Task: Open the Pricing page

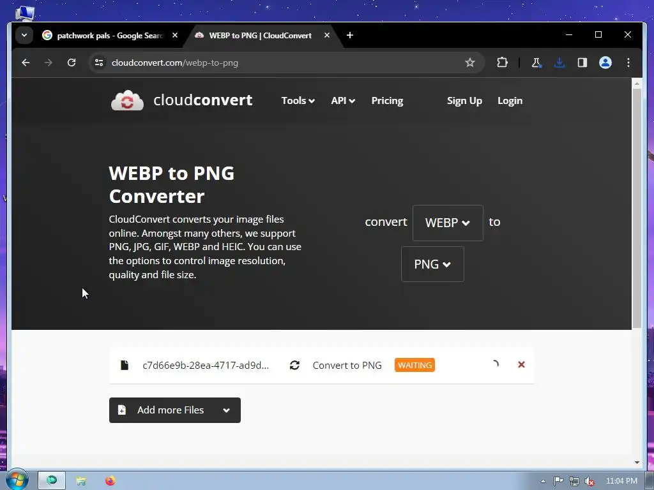Action: pos(387,101)
